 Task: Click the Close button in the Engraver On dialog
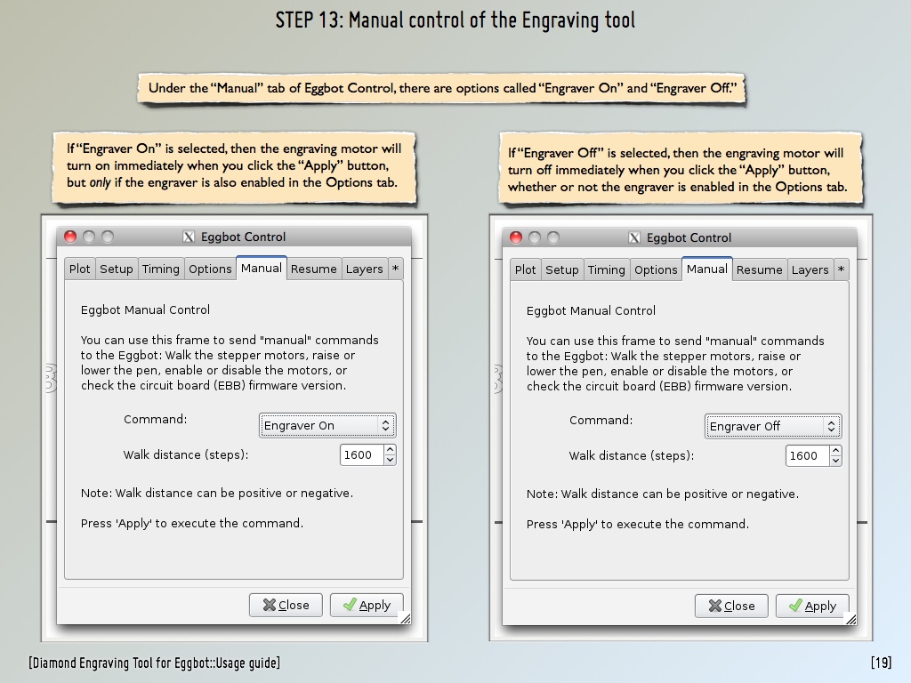286,605
